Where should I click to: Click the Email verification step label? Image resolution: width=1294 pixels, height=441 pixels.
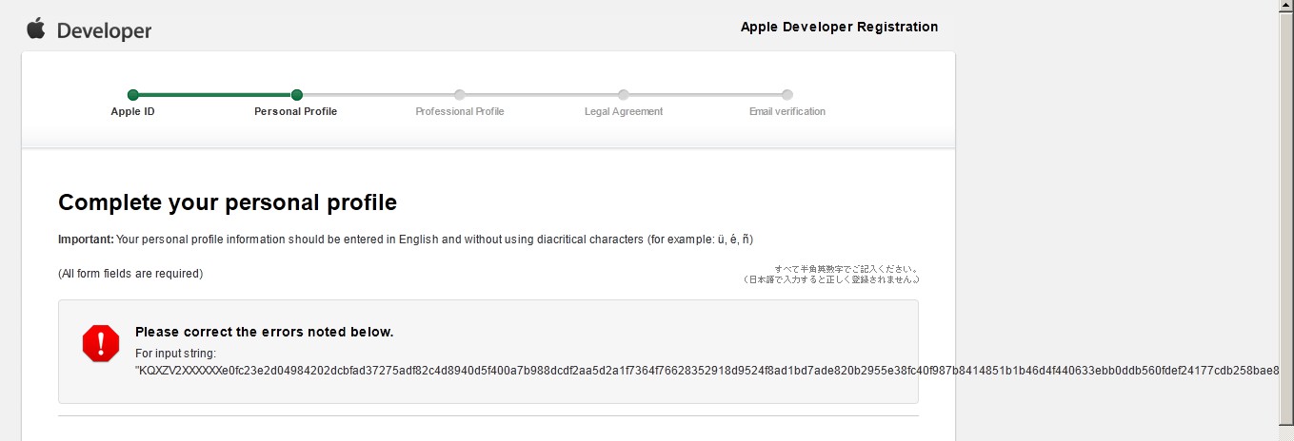point(787,111)
